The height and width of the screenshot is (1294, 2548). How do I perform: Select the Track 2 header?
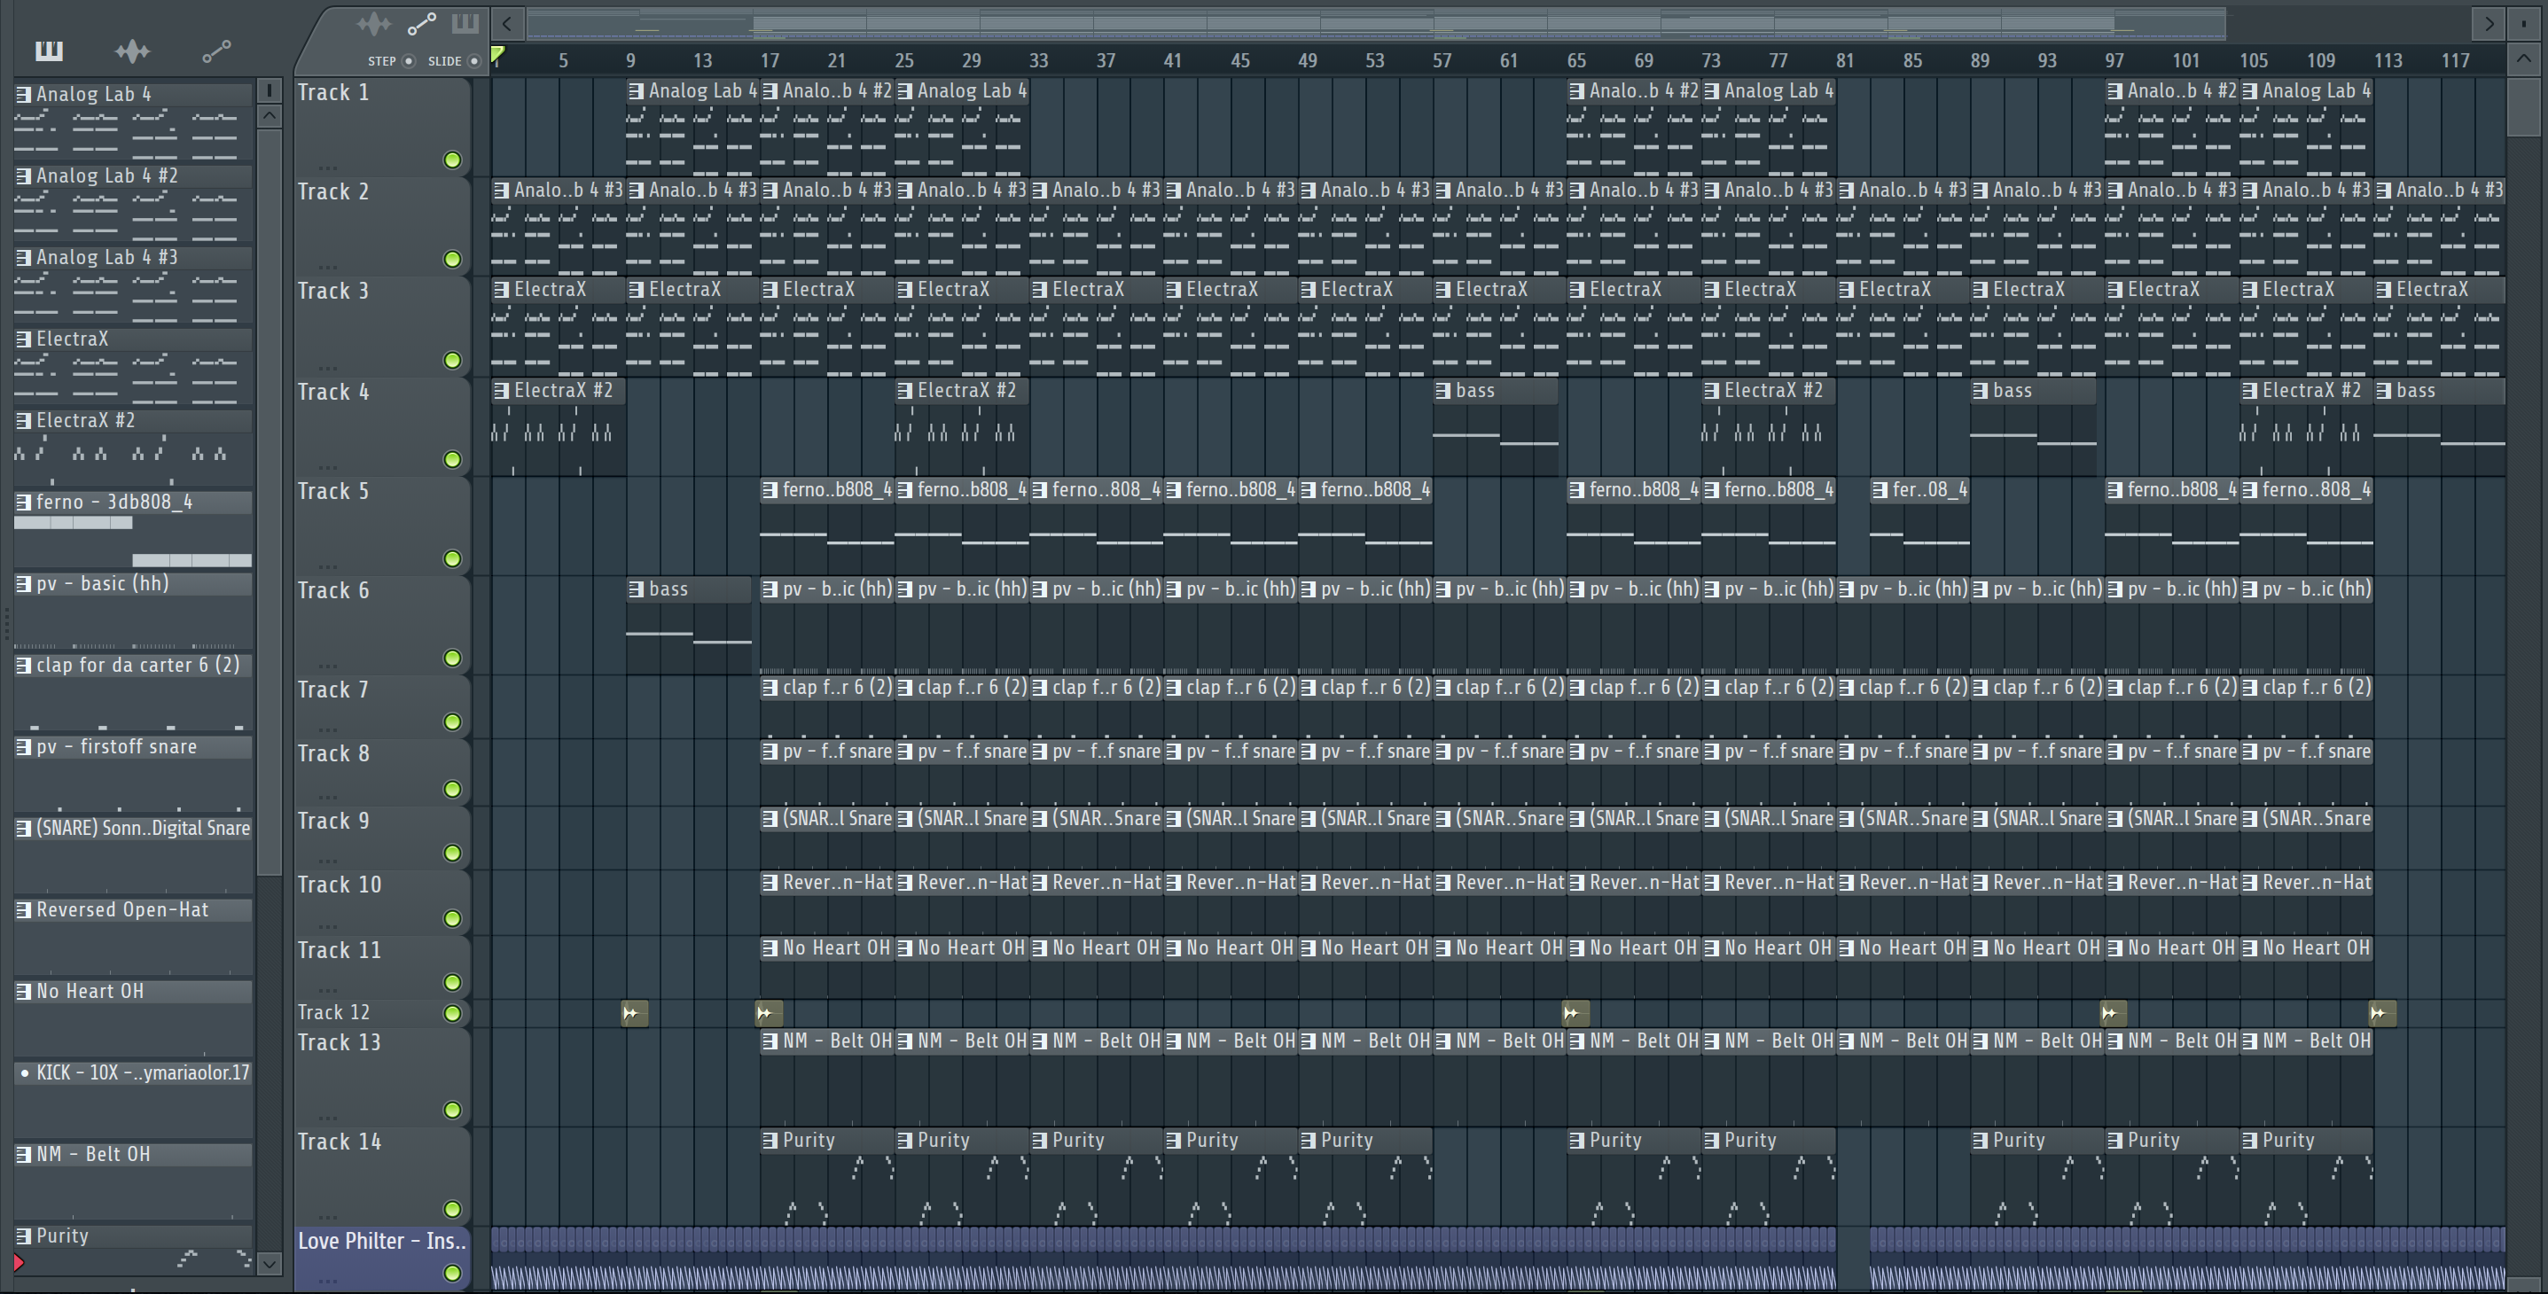382,226
